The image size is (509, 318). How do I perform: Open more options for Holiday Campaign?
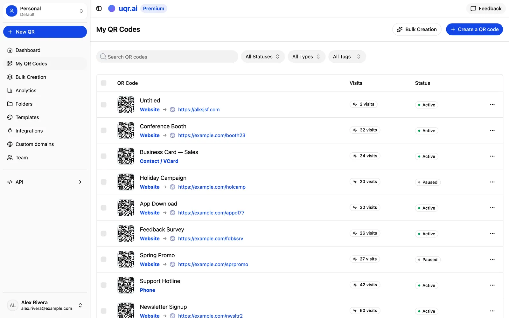[x=492, y=182]
